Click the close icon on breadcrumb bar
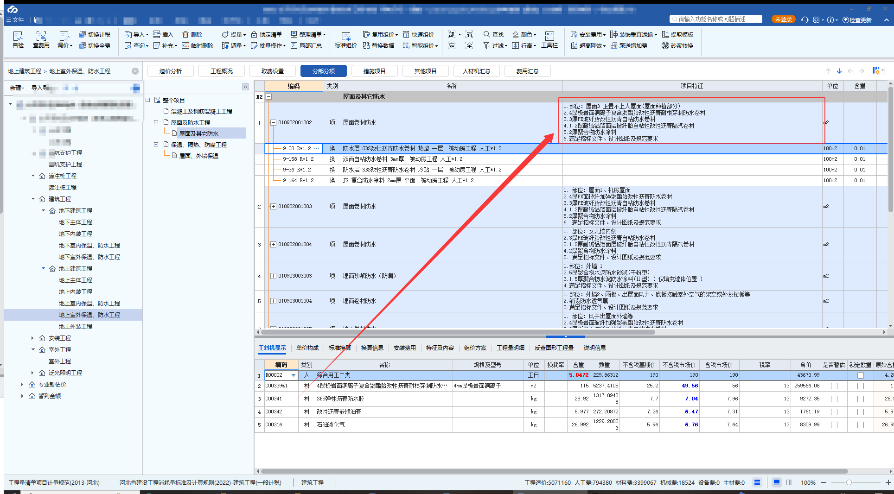 [x=135, y=71]
